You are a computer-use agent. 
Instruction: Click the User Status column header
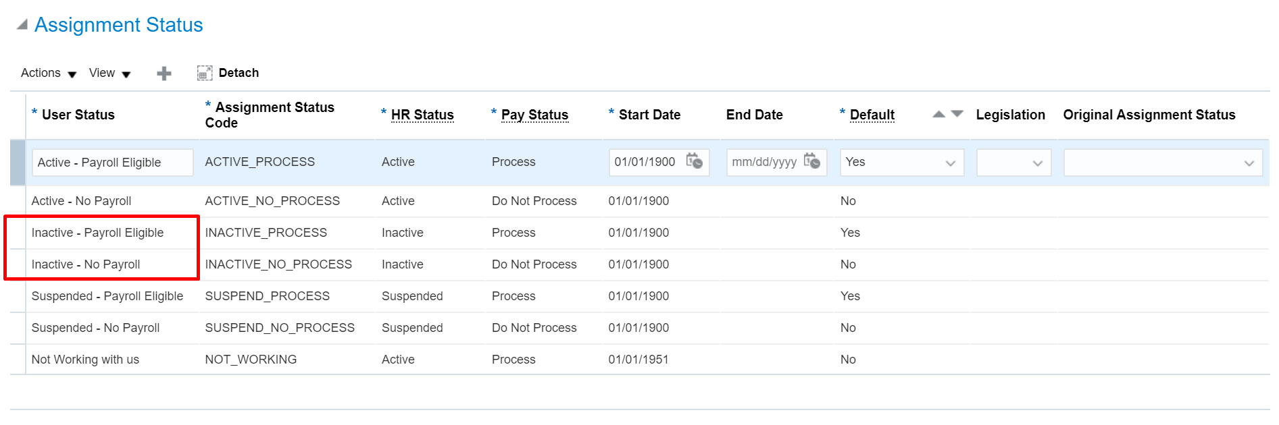tap(78, 115)
